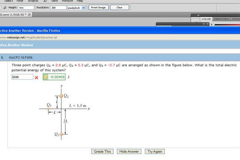Close the small floating dark panel
240x160 pixels.
208,24
